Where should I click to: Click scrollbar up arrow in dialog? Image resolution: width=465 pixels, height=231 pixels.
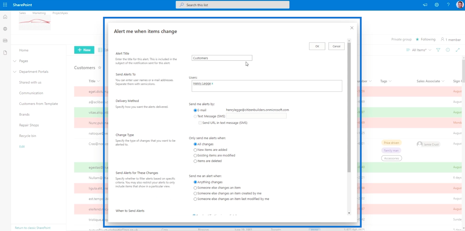(349, 41)
